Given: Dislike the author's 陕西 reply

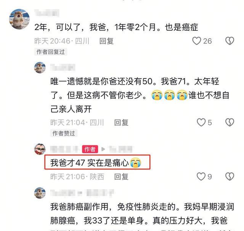Looking at the screenshot, I should click(230, 176).
